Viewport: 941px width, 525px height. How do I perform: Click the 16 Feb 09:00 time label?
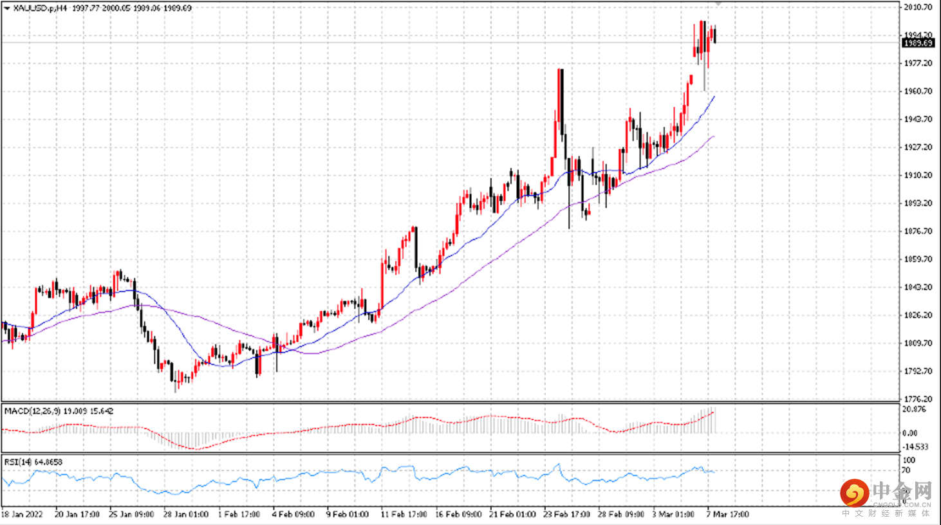coord(459,515)
